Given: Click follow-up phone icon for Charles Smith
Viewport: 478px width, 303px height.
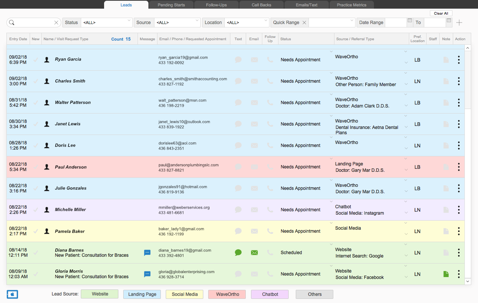Looking at the screenshot, I should (270, 81).
